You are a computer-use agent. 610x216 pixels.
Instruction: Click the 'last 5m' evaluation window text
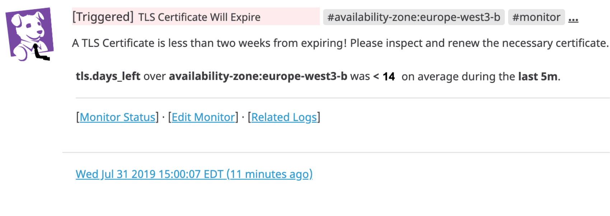[538, 76]
